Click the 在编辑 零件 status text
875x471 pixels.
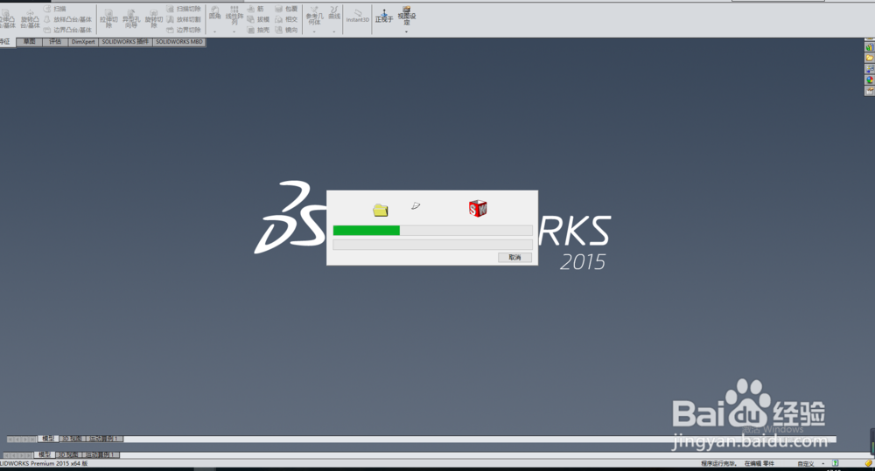[759, 464]
